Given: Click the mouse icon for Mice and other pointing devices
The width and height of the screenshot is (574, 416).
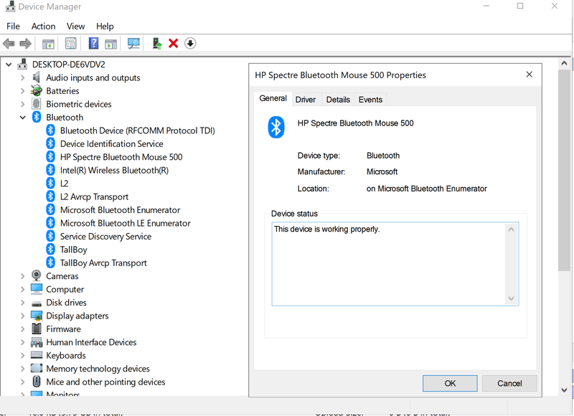Looking at the screenshot, I should (x=37, y=382).
